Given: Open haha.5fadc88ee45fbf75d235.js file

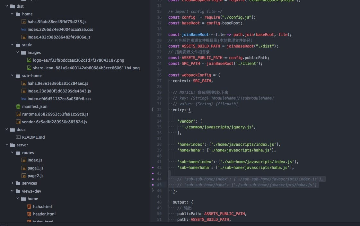Looking at the screenshot, I should point(57,22).
